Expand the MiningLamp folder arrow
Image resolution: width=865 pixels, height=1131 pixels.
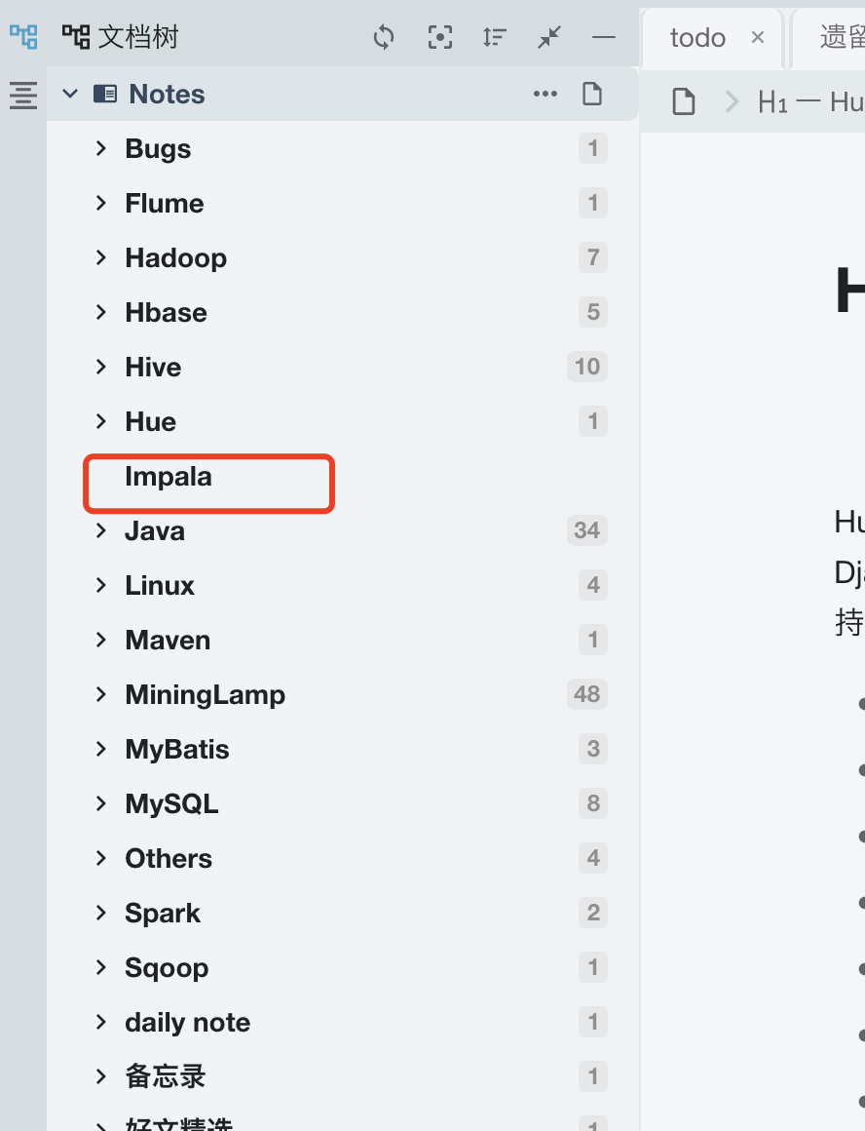click(x=100, y=694)
